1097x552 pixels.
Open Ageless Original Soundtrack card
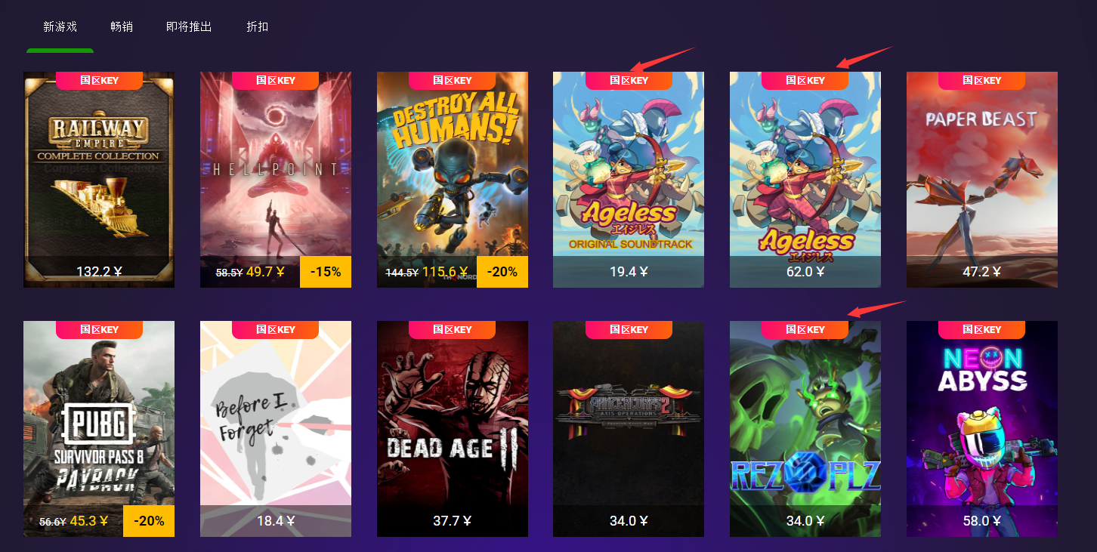tap(629, 180)
